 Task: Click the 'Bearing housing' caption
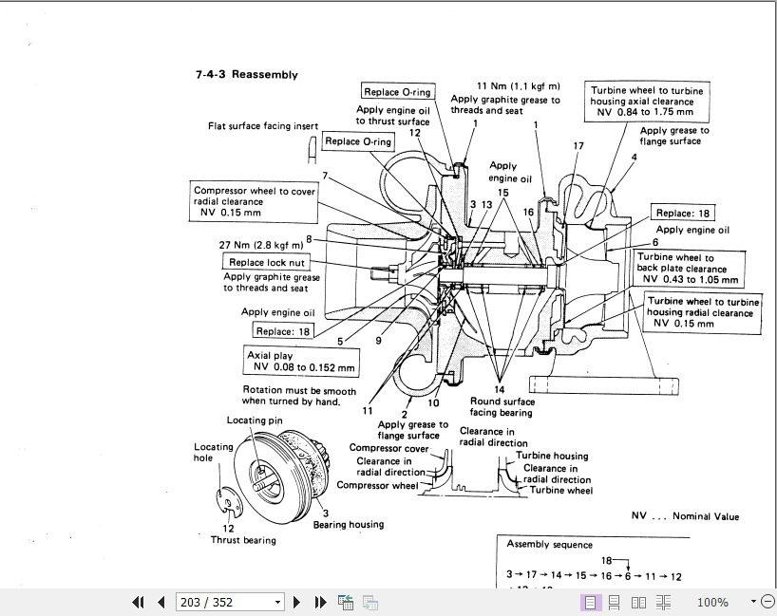coord(349,524)
